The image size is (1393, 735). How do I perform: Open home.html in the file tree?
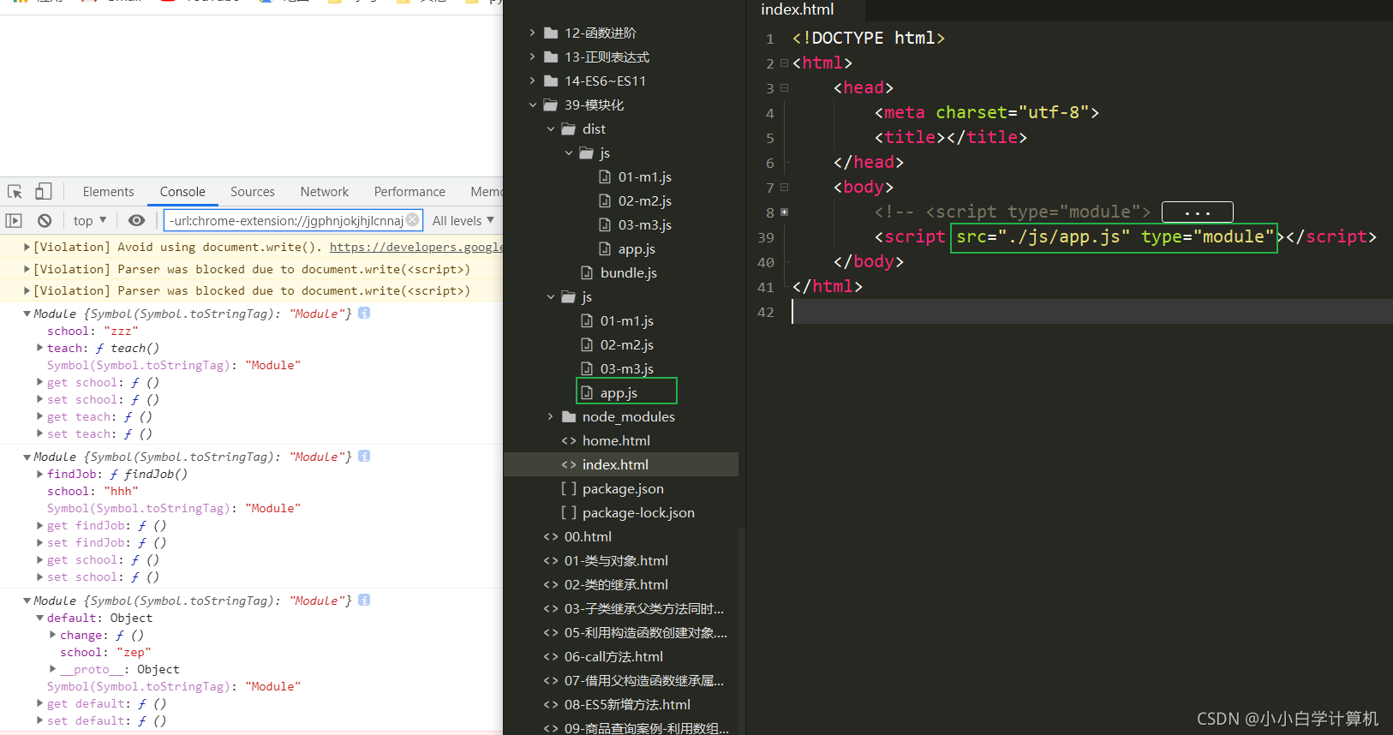[x=616, y=440]
